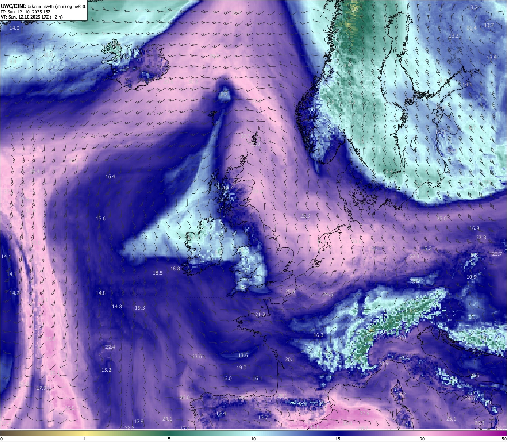Click the 25.3 value at bottom right
The width and height of the screenshot is (507, 442).
[479, 423]
